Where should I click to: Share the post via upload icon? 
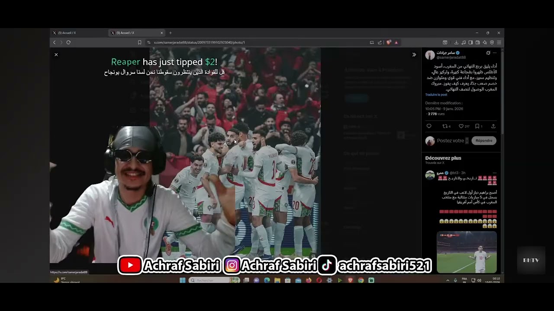tap(493, 126)
